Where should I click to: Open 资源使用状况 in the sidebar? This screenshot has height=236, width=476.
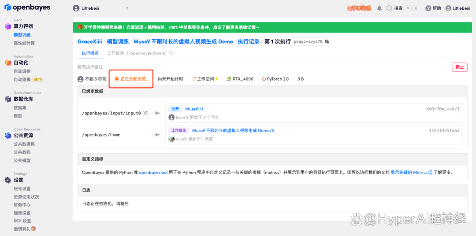(26, 197)
